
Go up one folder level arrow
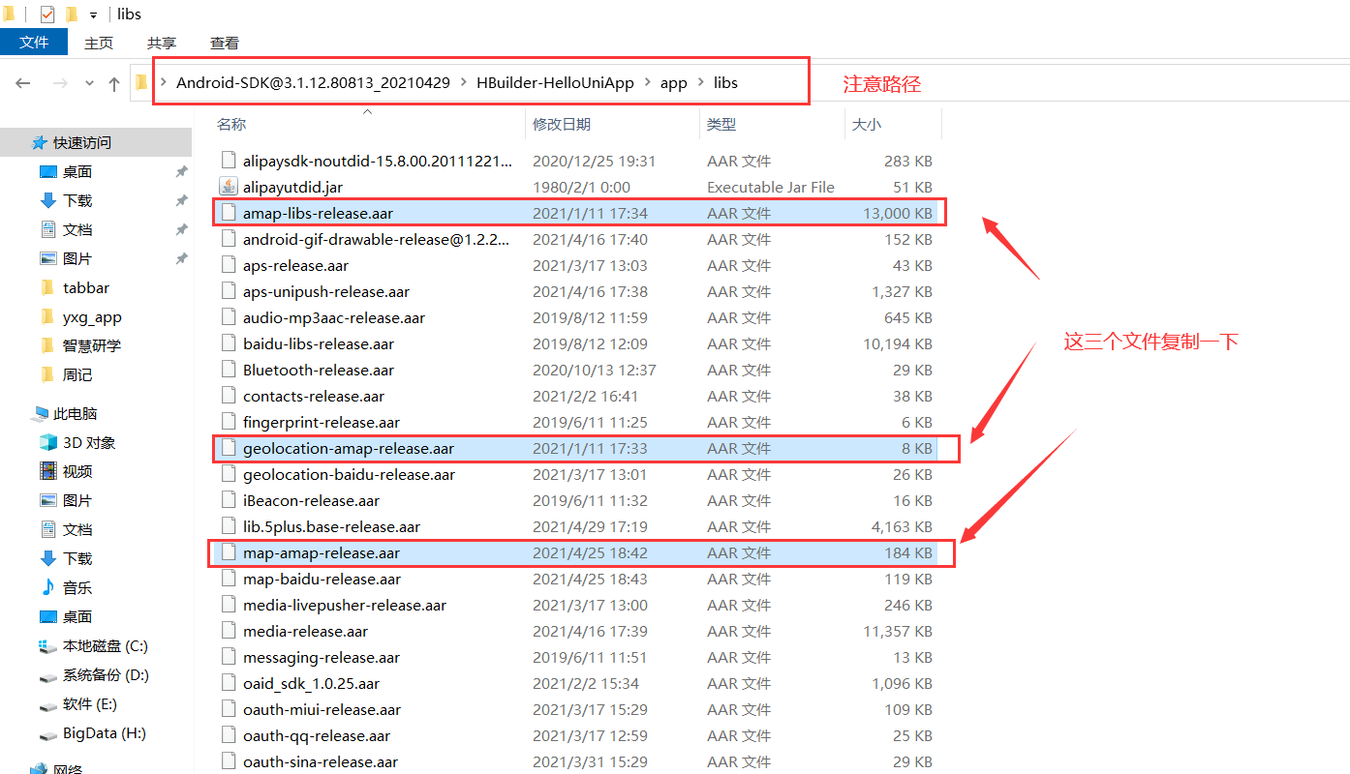[x=114, y=83]
